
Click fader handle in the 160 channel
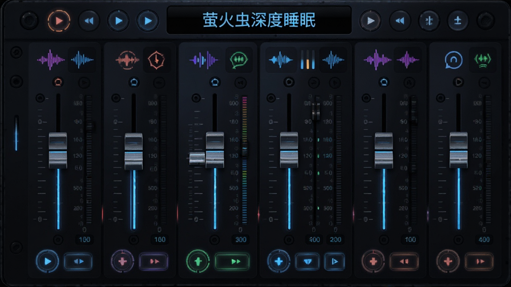pos(134,151)
